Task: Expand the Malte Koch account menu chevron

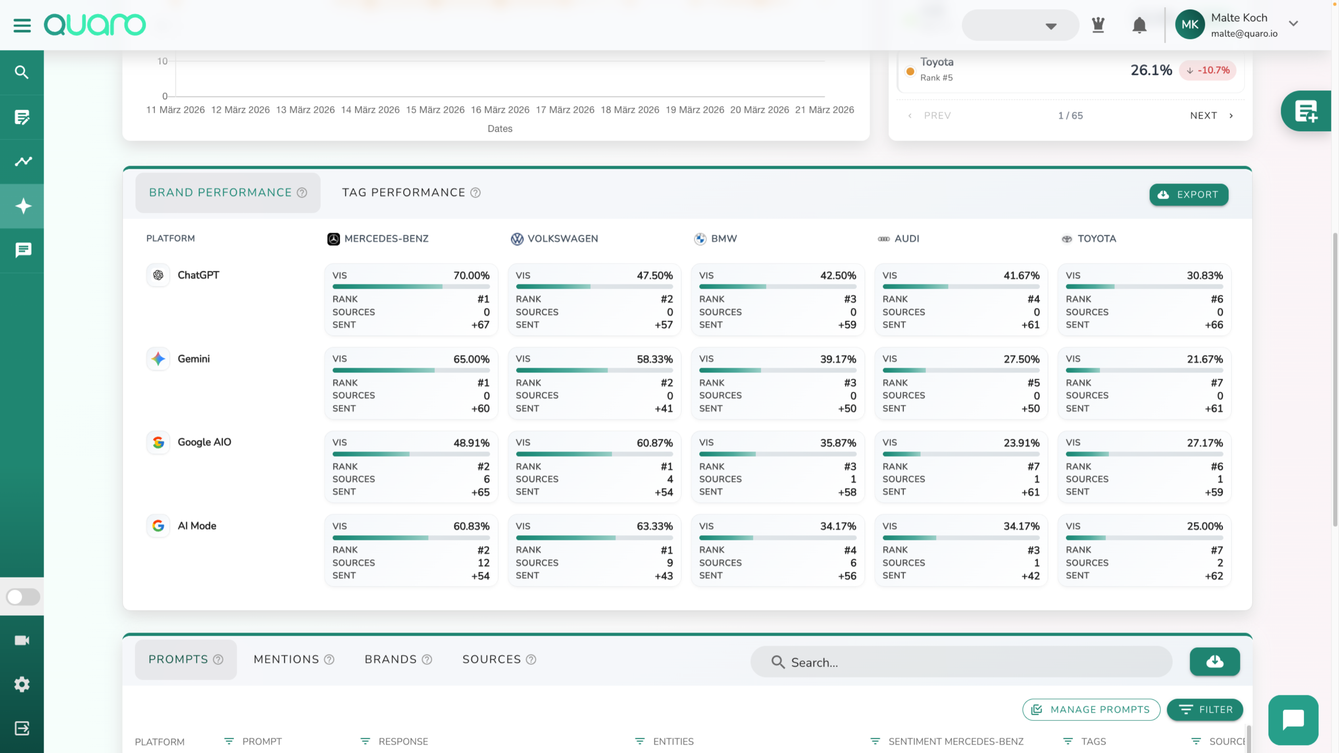Action: coord(1294,24)
